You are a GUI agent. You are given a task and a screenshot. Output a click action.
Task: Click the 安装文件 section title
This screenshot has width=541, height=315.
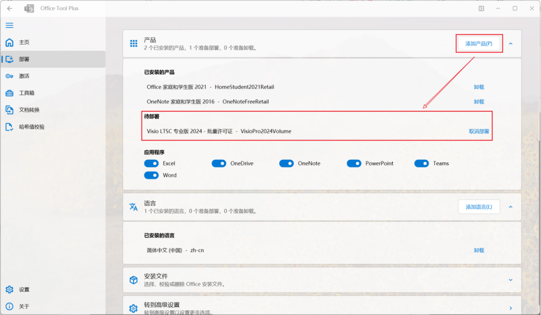coord(156,276)
